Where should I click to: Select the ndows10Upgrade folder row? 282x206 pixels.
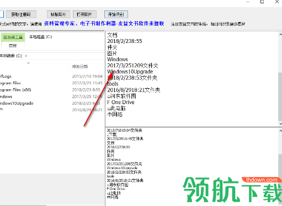(x=17, y=103)
